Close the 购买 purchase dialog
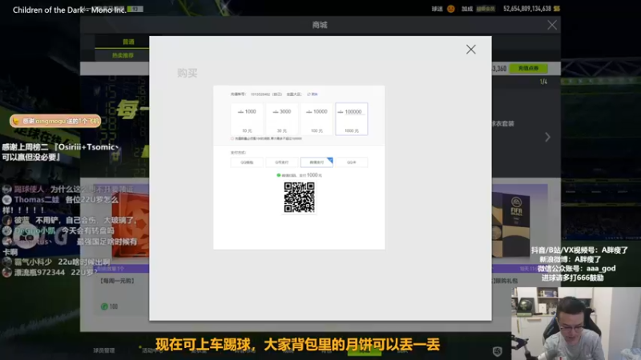 (470, 50)
